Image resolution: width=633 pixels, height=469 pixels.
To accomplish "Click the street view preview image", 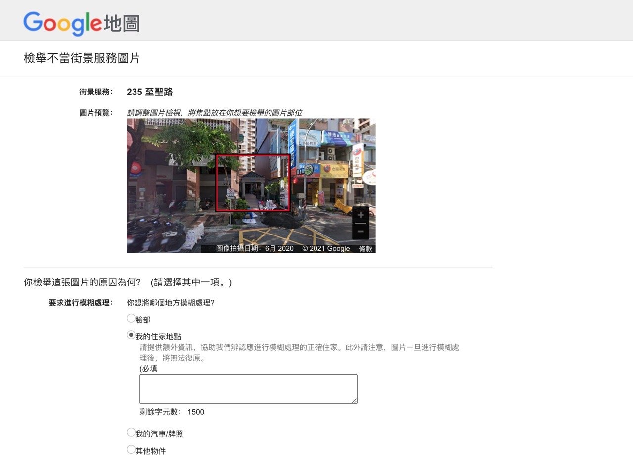I will [x=251, y=186].
